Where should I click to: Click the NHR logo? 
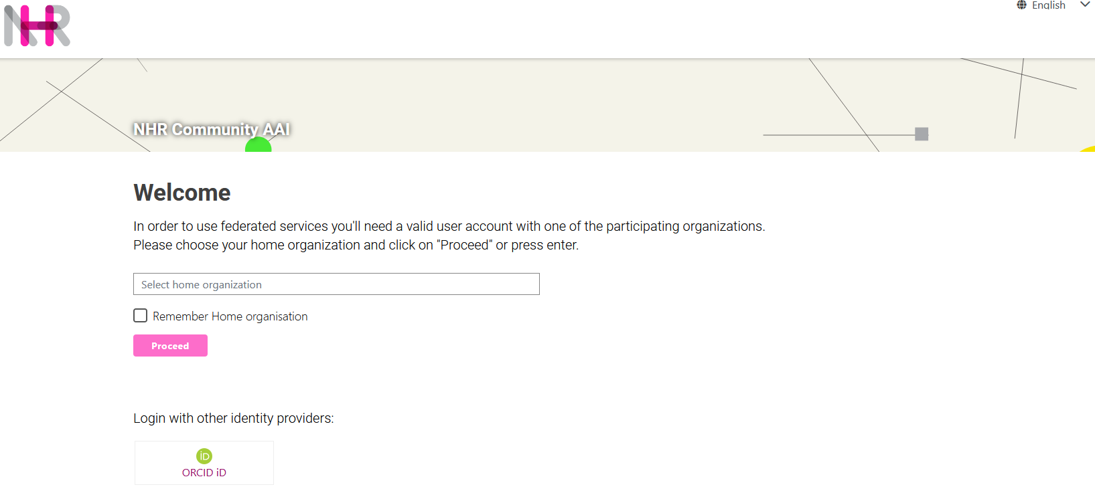click(37, 26)
